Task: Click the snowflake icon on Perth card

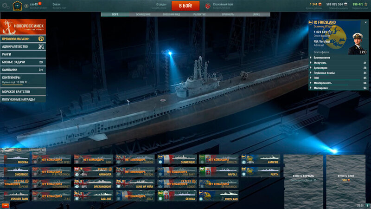Action: 244,175
